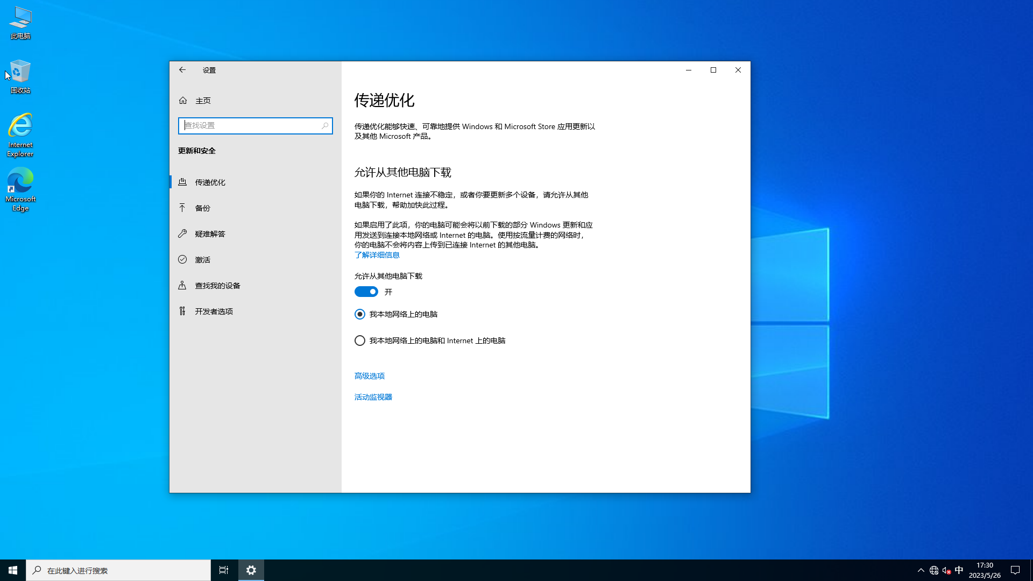The width and height of the screenshot is (1033, 581).
Task: Click the 查找我的设备 sidebar icon
Action: [x=183, y=285]
